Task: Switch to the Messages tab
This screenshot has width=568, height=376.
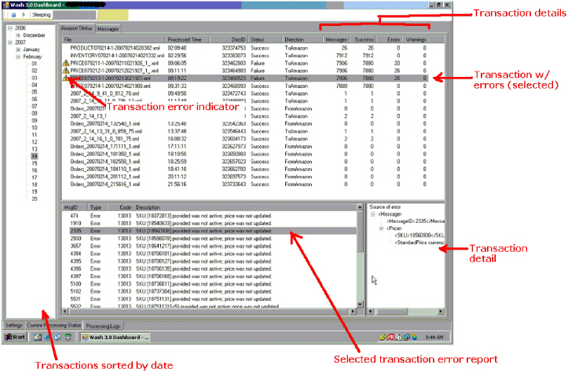Action: tap(108, 28)
